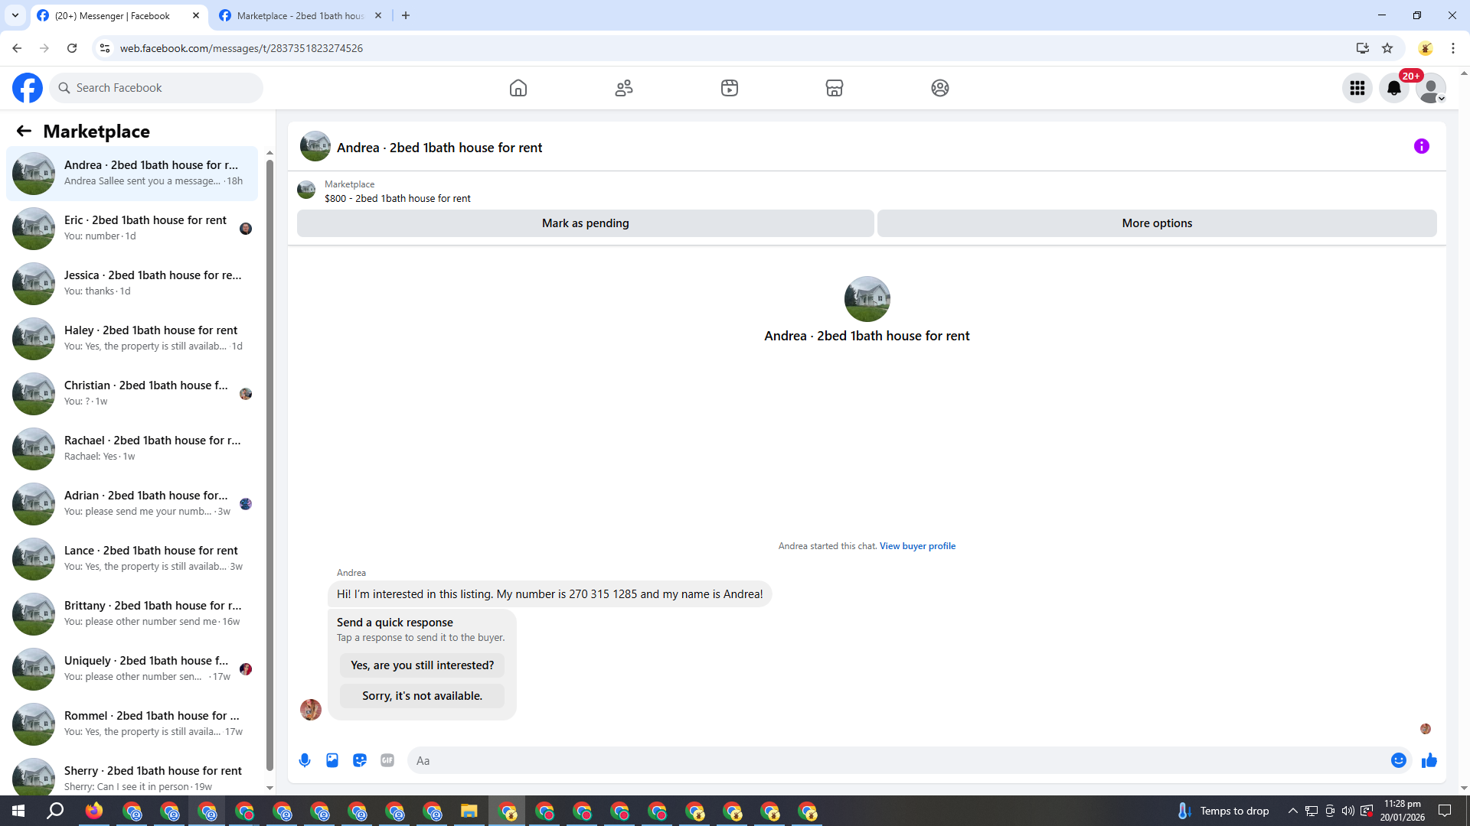Open Eric's conversation
The width and height of the screenshot is (1470, 826).
point(132,228)
